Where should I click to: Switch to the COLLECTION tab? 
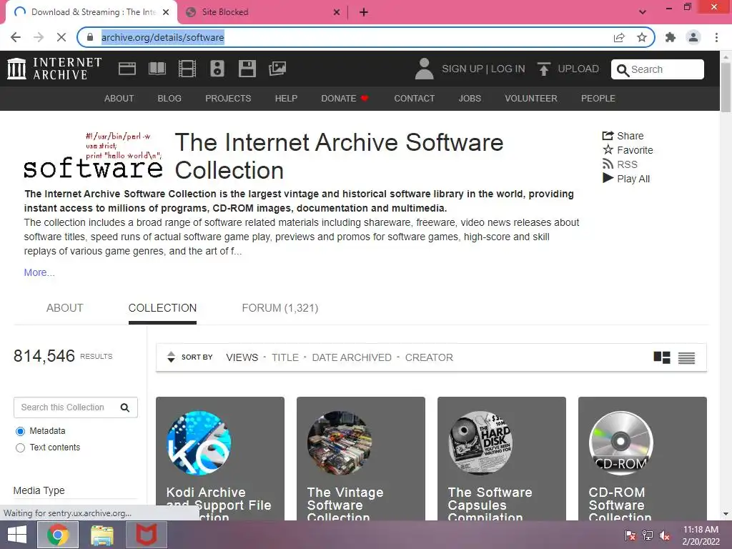point(162,308)
